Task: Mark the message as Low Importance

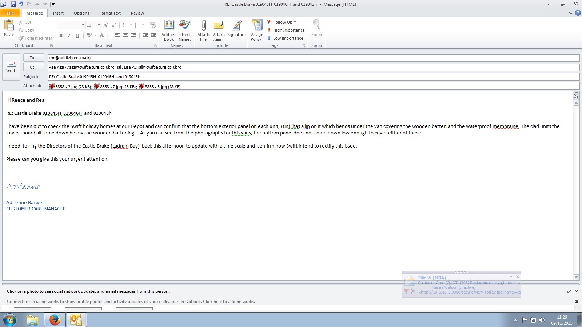Action: (x=285, y=38)
